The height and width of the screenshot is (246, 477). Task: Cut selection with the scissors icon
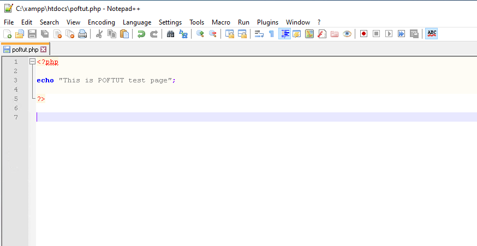pos(99,34)
